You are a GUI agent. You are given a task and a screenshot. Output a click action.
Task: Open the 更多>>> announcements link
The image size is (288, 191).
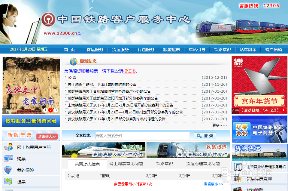click(x=220, y=125)
